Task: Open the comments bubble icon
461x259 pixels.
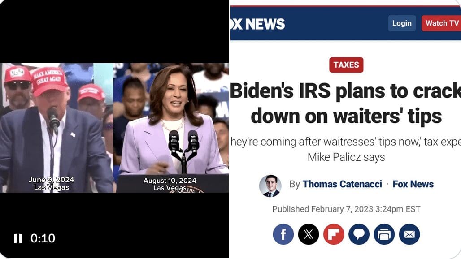Action: 359,234
